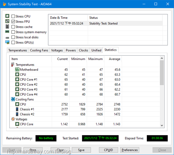This screenshot has height=155, width=174.
Task: Open the Voltages tab
Action: point(57,50)
